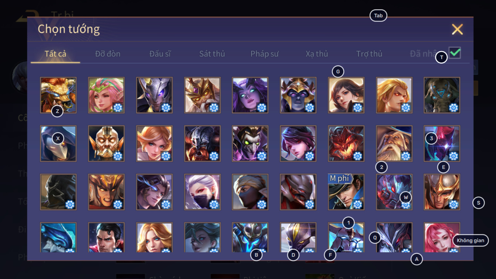This screenshot has width=496, height=279.
Task: Select the lion beast hero portrait
Action: click(x=58, y=95)
